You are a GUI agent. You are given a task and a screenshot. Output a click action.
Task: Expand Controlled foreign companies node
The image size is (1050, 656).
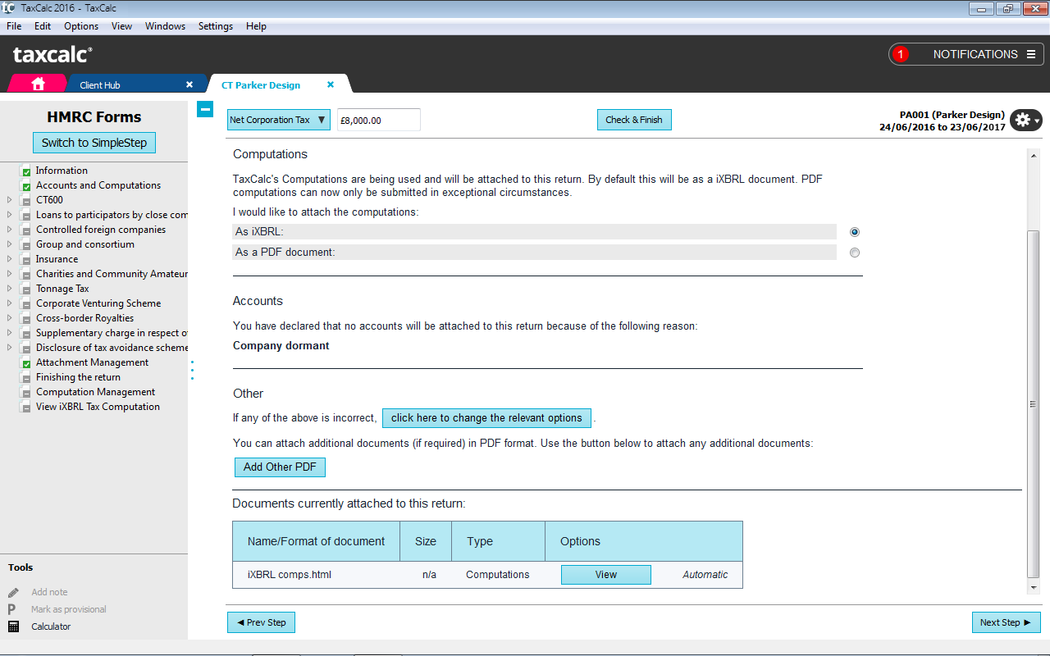(9, 230)
